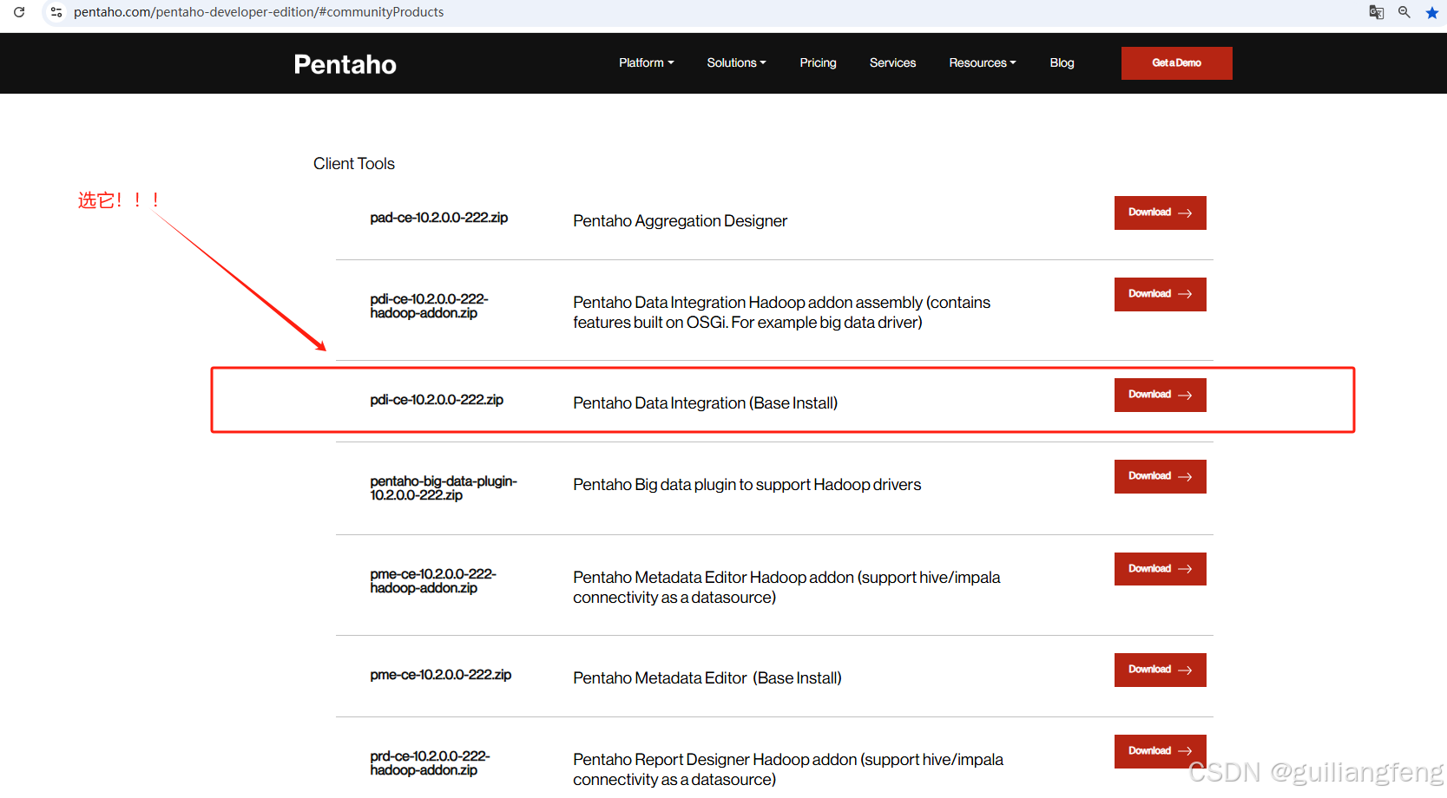Click 'Pentaho Aggregation Designer' description text
1447x798 pixels.
(x=680, y=221)
